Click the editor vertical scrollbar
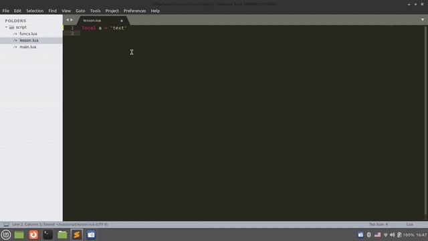The width and height of the screenshot is (428, 241). point(426,120)
